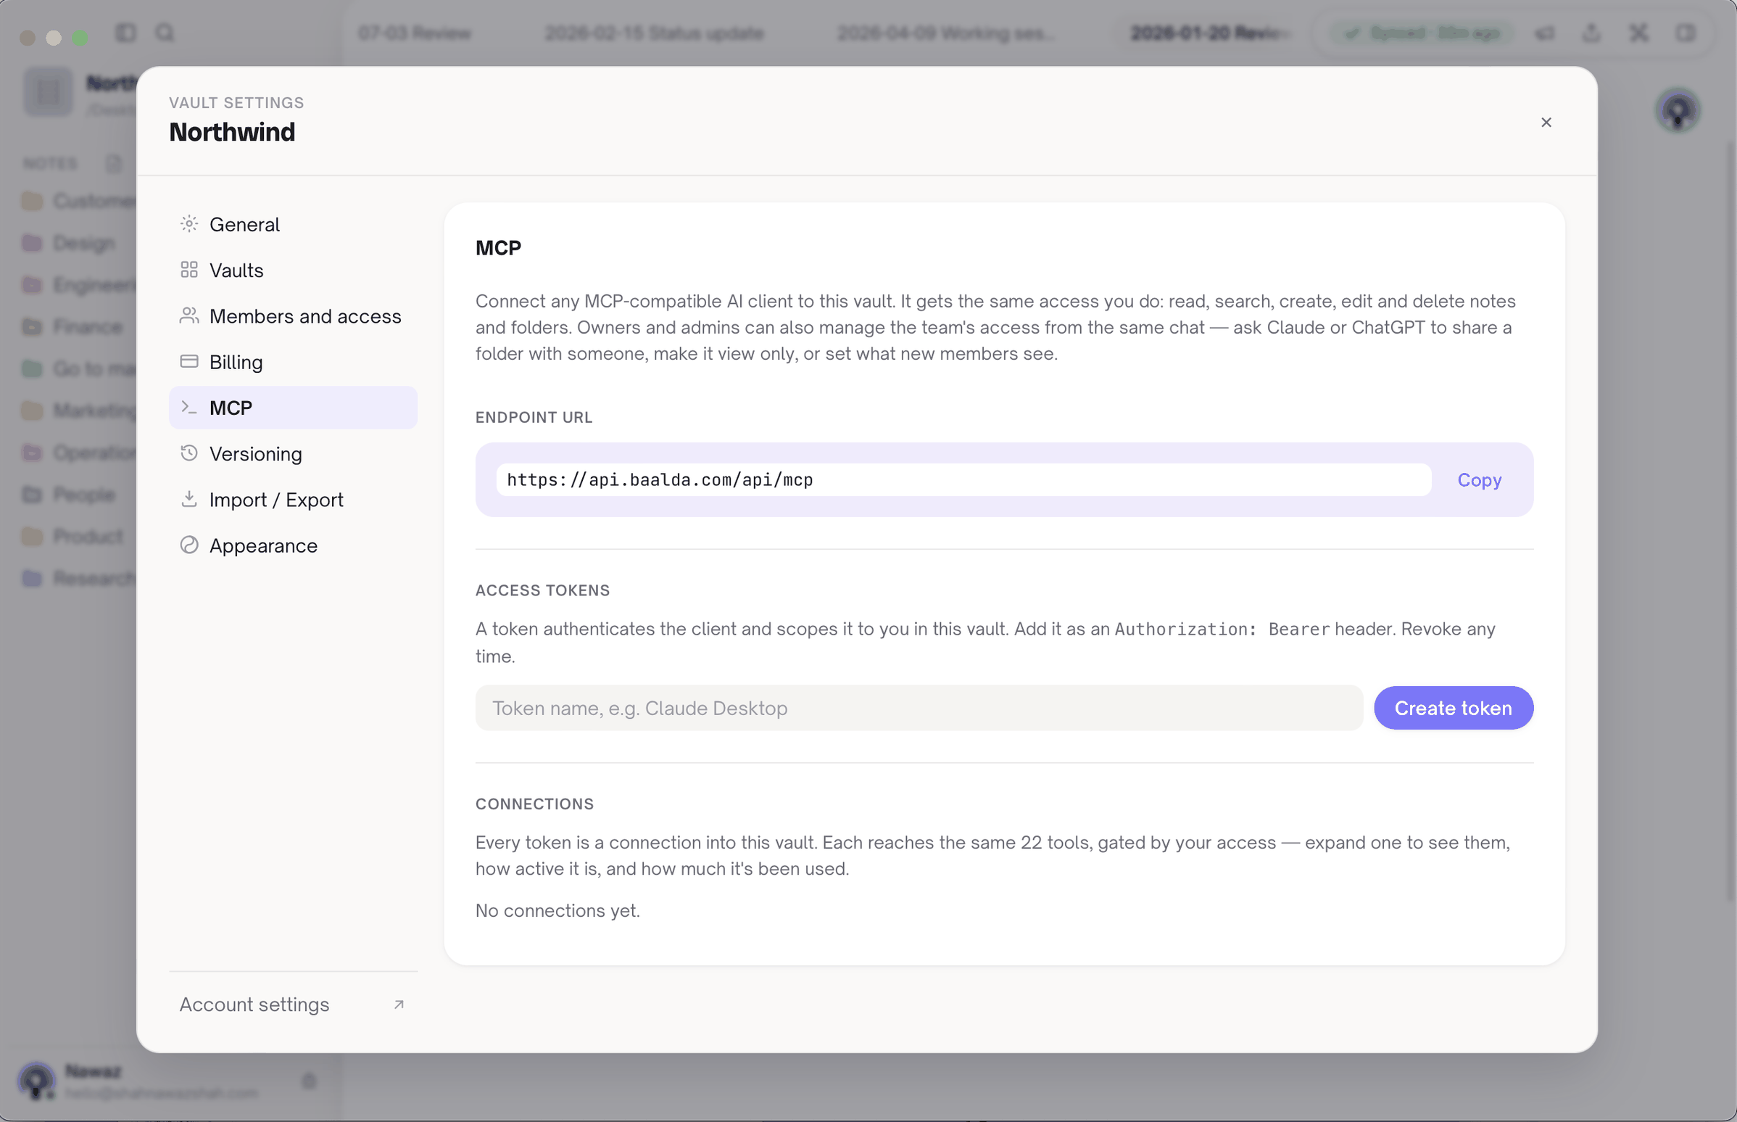Select the MCP settings section
This screenshot has width=1737, height=1122.
293,408
